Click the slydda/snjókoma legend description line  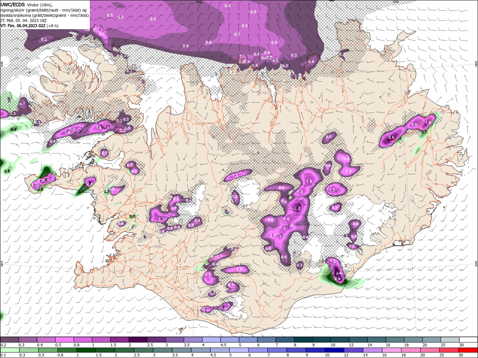pyautogui.click(x=44, y=15)
